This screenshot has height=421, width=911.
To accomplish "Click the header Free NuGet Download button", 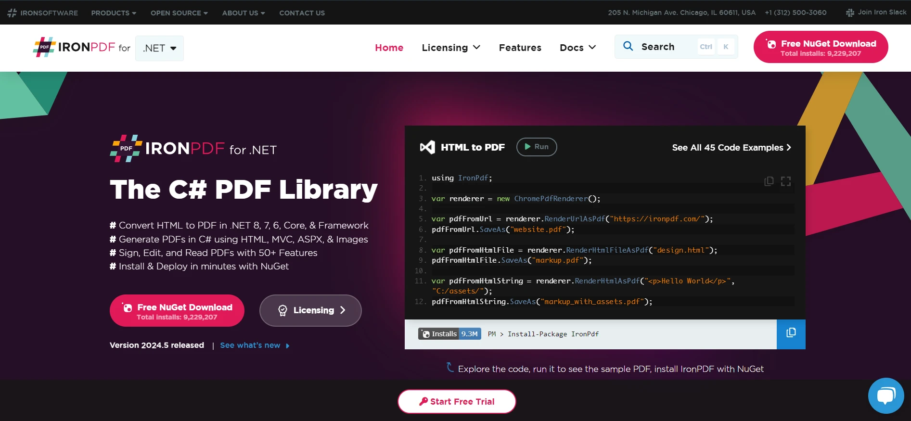I will (x=821, y=47).
